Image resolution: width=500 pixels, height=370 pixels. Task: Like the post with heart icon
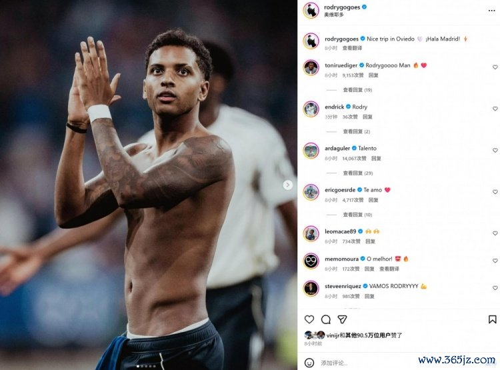[x=309, y=319]
